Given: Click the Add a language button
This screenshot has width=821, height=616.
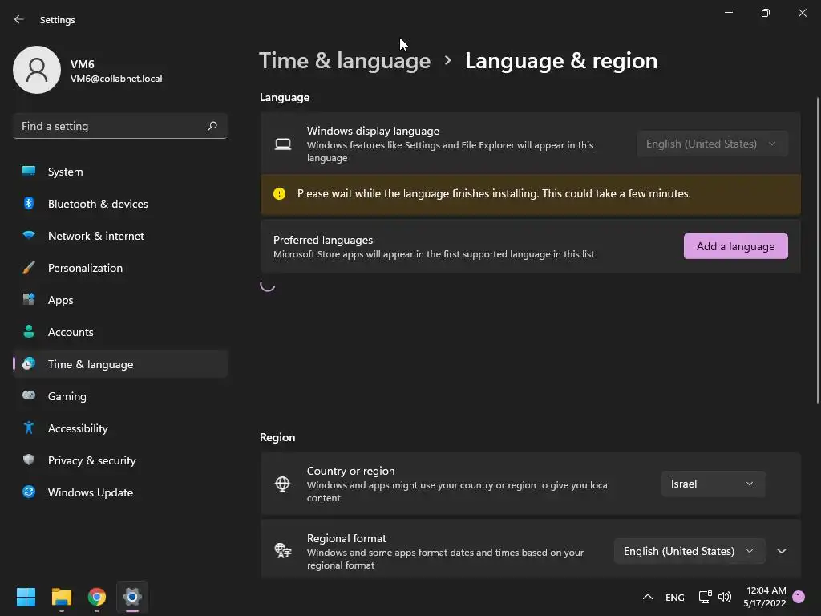Looking at the screenshot, I should click(736, 246).
